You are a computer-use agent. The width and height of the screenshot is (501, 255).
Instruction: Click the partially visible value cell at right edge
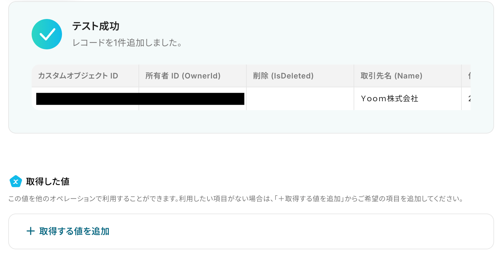tap(466, 99)
